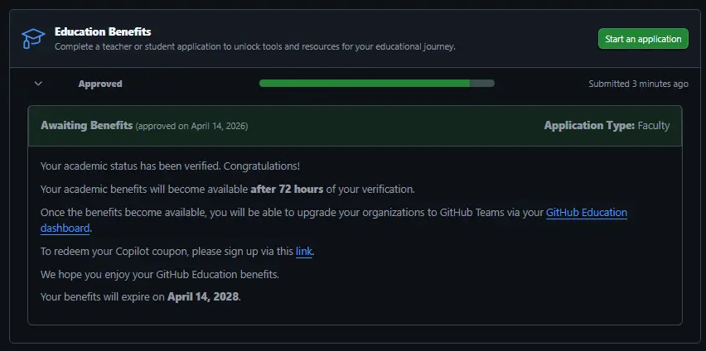This screenshot has width=706, height=351.
Task: Click the Start an application button
Action: click(x=643, y=39)
